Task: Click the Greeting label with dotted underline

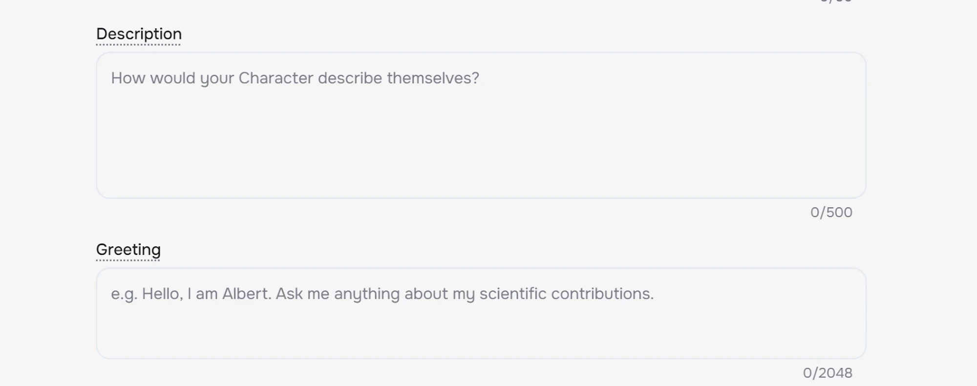Action: [128, 250]
